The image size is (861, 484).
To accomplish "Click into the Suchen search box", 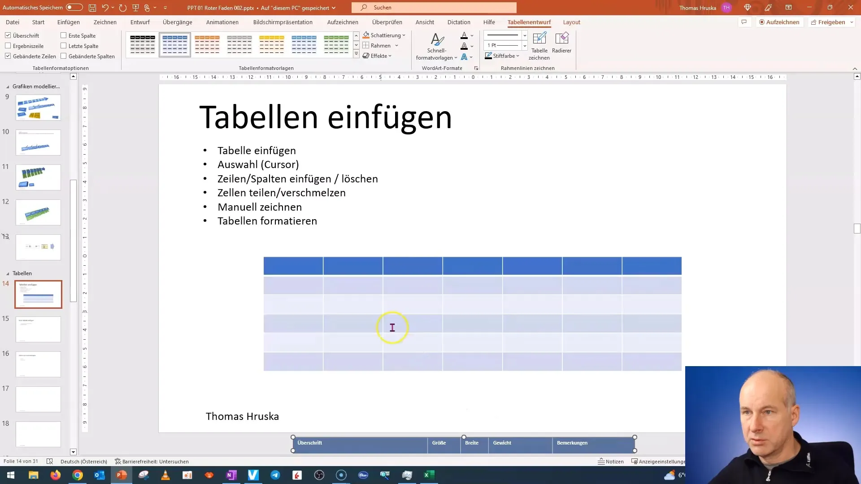I will click(434, 8).
